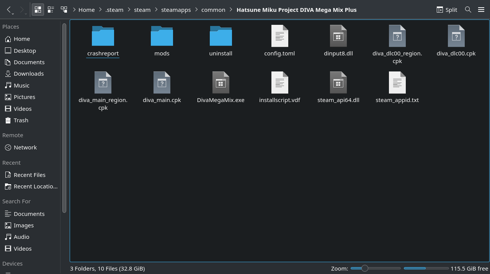This screenshot has height=274, width=490.
Task: Open Downloads in Places sidebar
Action: 30,73
